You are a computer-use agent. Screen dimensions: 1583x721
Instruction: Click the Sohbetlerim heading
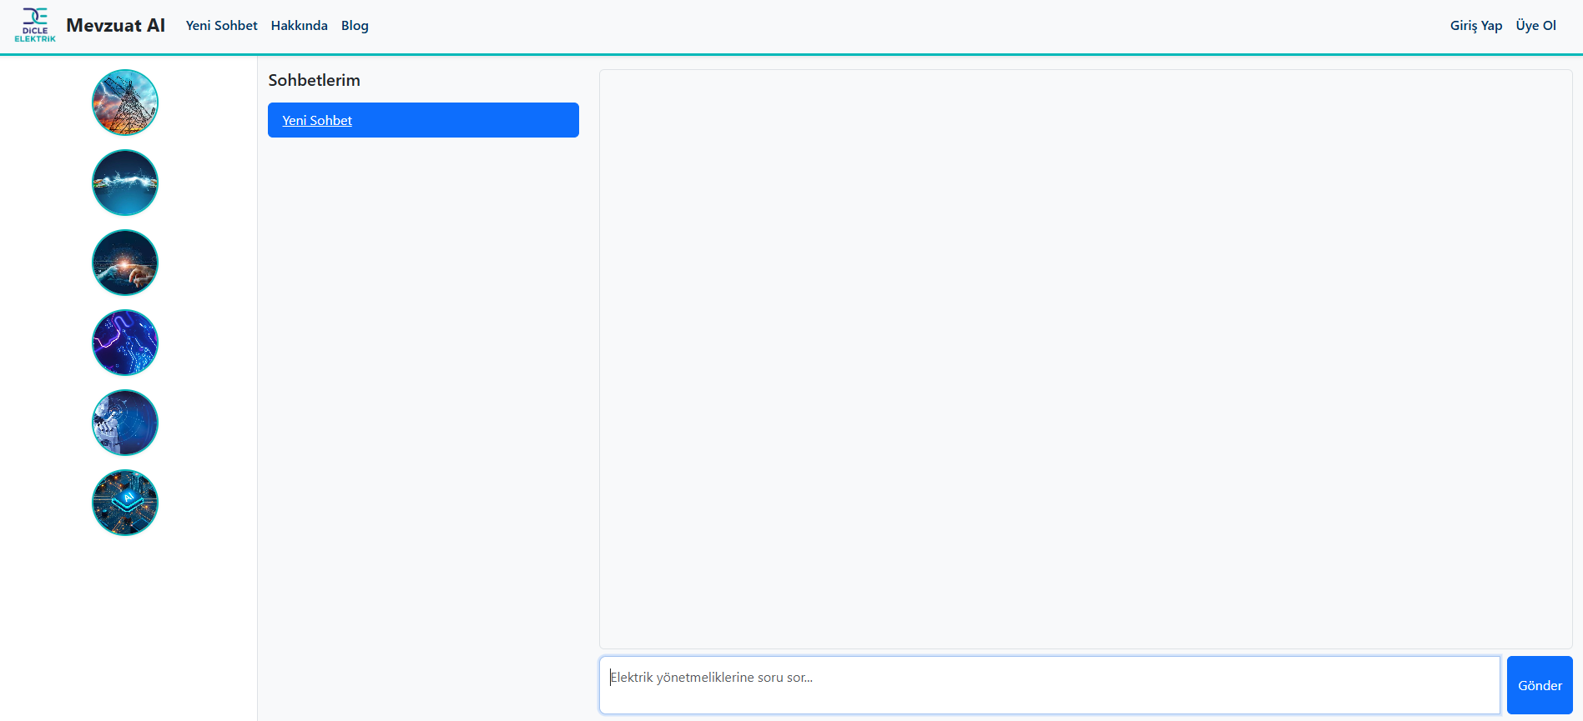pos(314,81)
